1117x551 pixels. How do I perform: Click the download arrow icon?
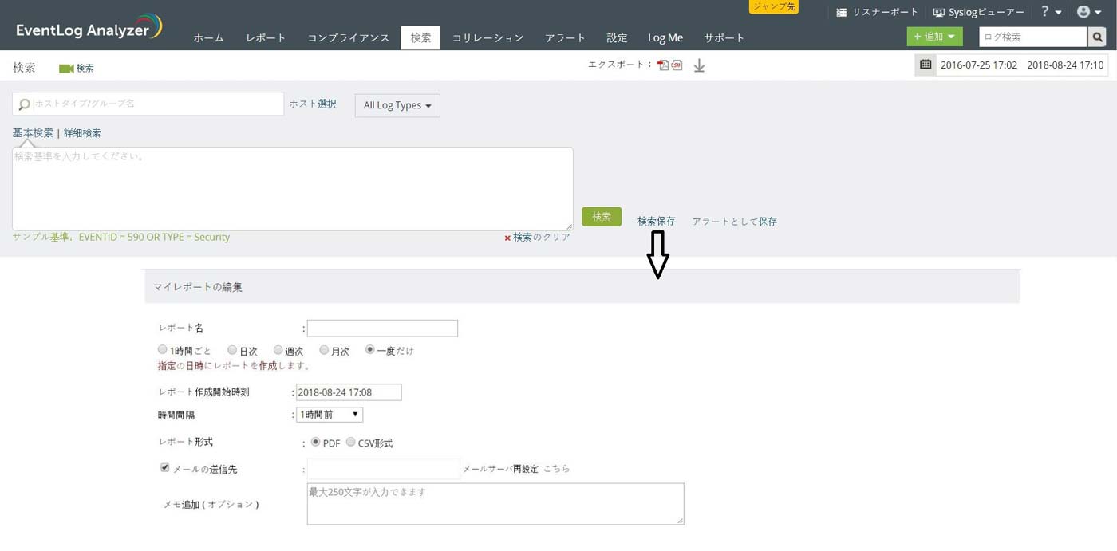click(699, 65)
